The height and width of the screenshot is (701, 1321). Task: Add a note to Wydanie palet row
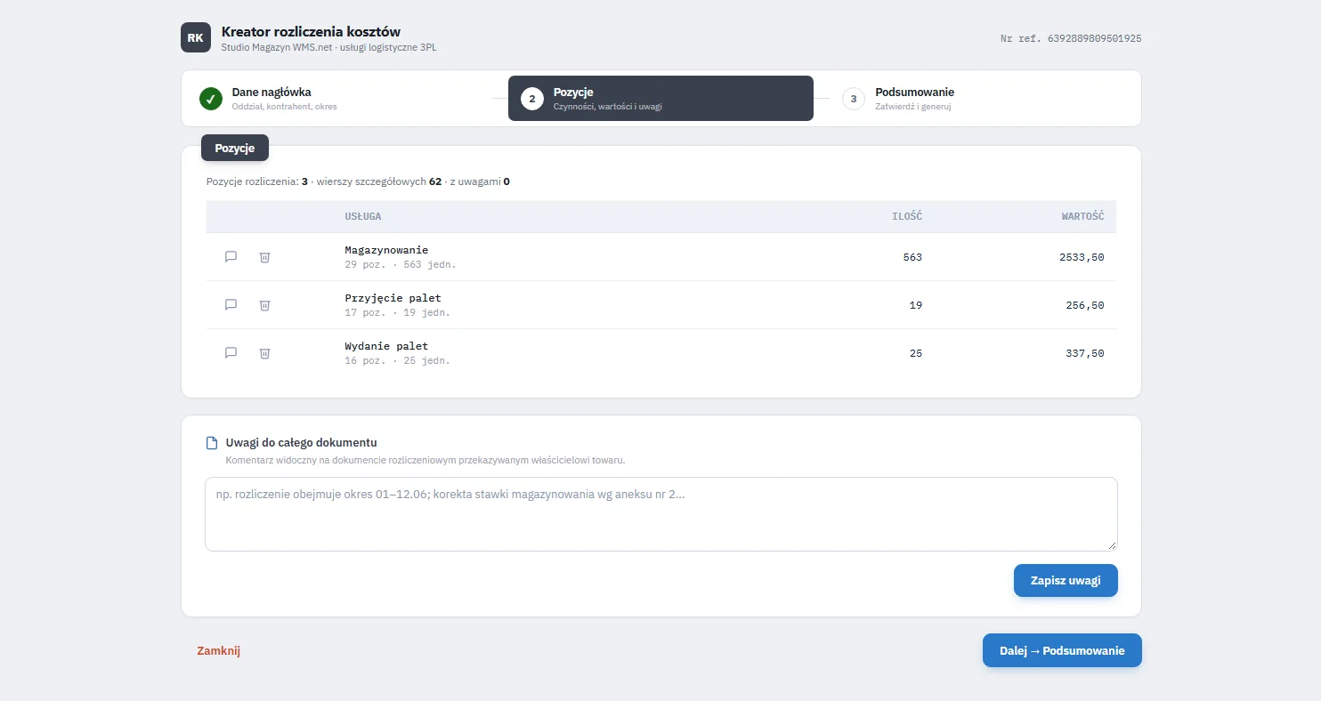click(x=231, y=353)
